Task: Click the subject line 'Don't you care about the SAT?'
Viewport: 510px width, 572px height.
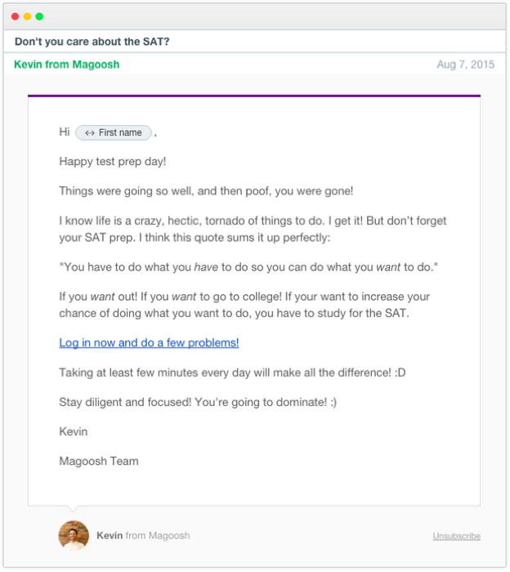Action: [92, 42]
